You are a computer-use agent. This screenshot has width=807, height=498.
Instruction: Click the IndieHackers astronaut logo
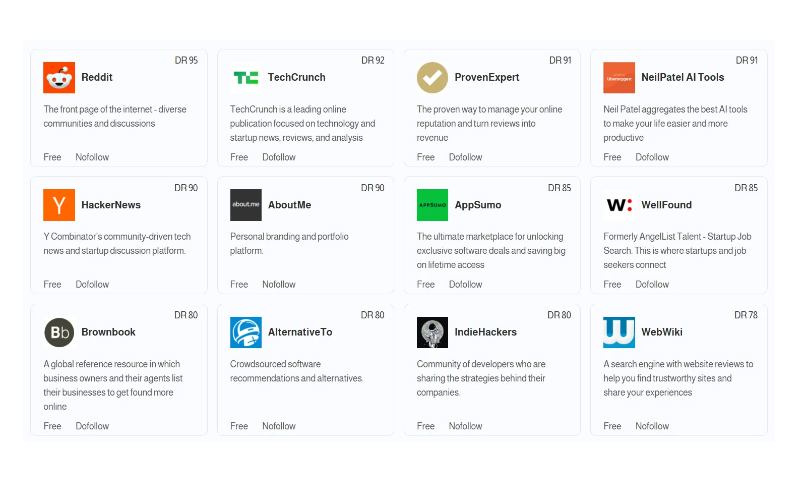(x=432, y=333)
